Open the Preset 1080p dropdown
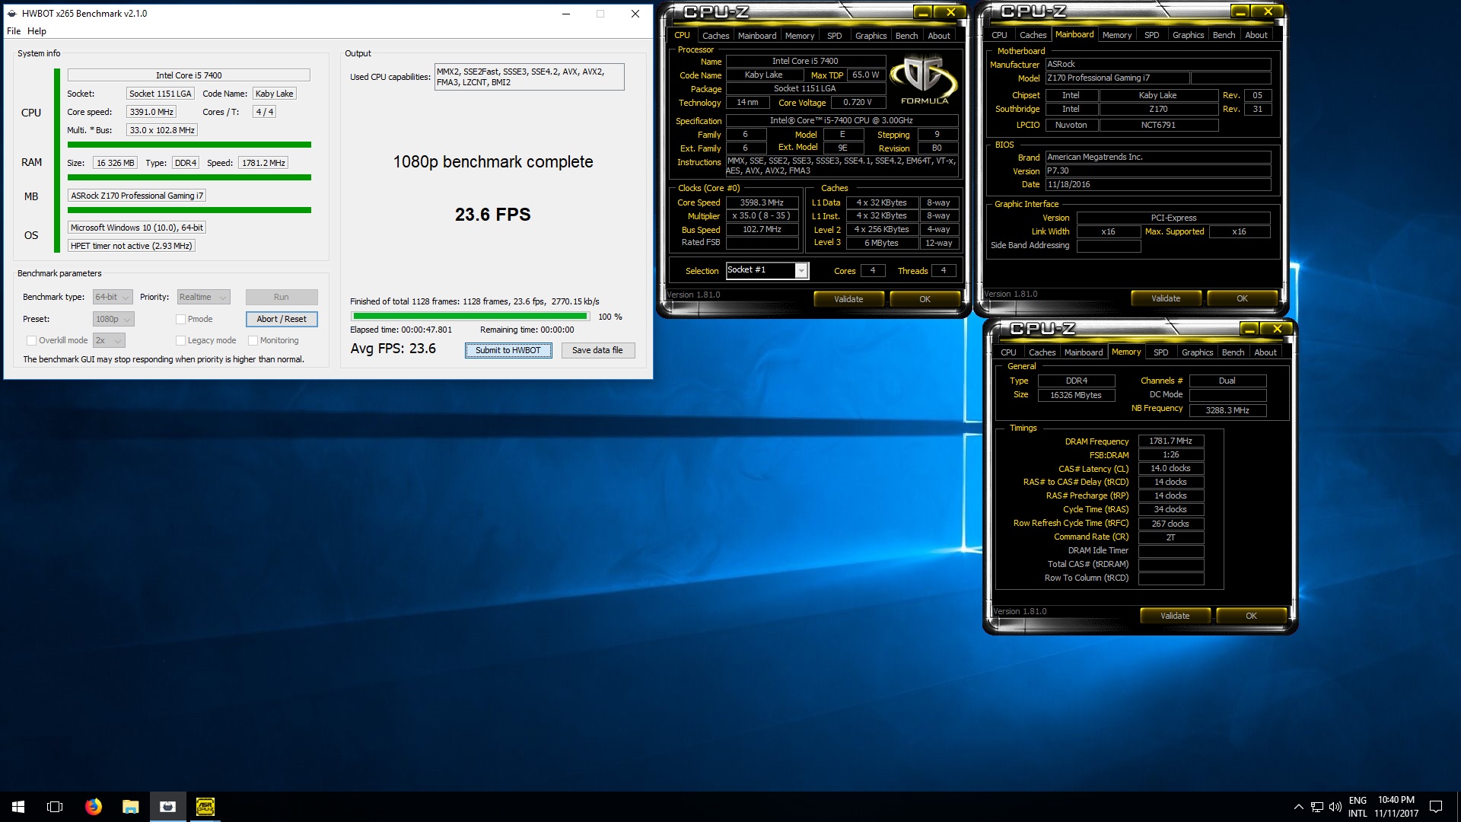The image size is (1461, 822). 113,319
